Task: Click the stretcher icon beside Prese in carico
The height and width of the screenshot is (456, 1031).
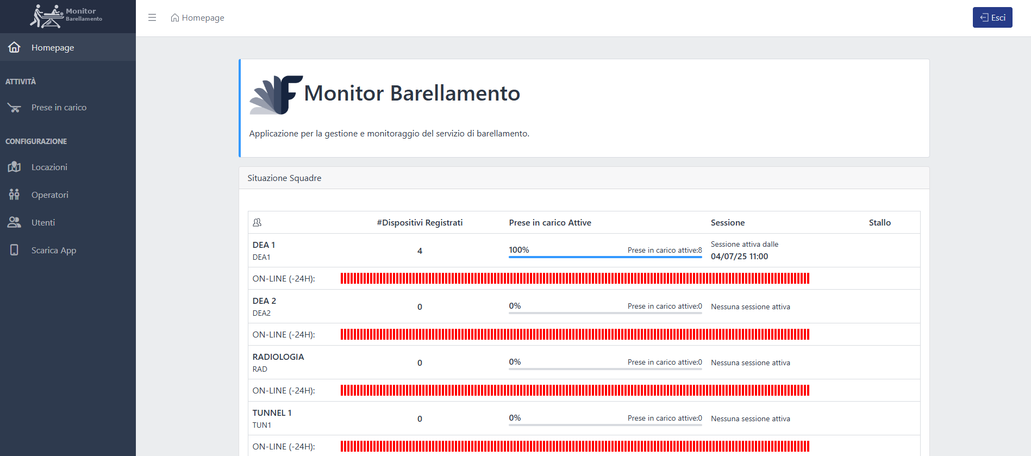Action: (x=14, y=108)
